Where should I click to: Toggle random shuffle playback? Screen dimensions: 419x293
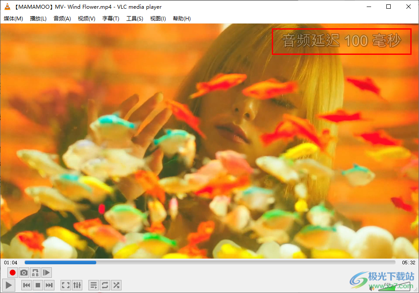click(x=116, y=285)
